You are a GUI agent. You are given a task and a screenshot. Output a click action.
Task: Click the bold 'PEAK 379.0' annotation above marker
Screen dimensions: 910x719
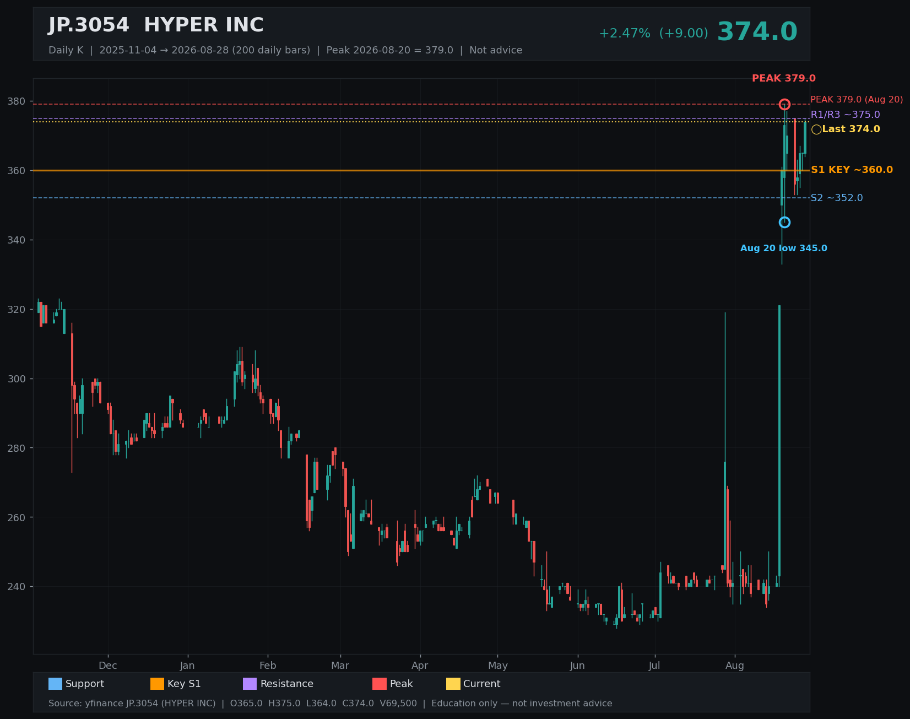pos(784,78)
